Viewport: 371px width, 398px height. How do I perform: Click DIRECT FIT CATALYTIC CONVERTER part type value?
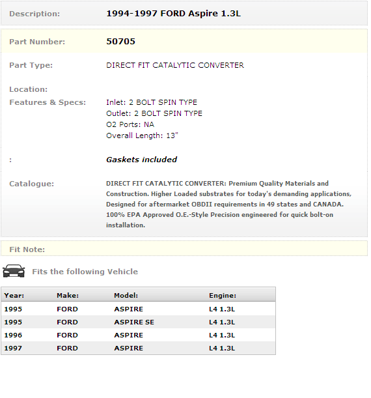click(x=175, y=65)
